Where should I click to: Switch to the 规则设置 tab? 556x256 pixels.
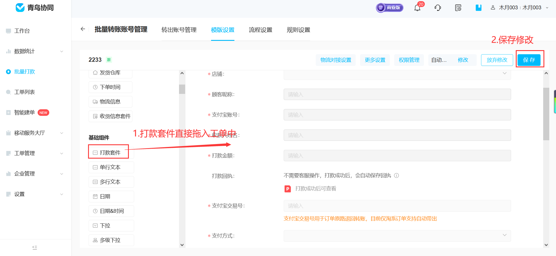click(299, 30)
